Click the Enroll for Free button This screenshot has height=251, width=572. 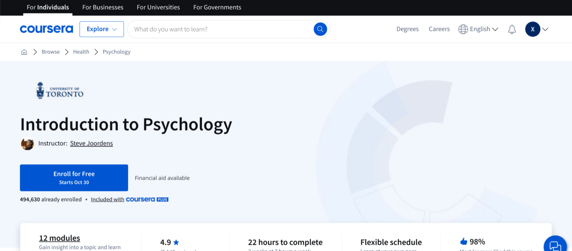[74, 177]
